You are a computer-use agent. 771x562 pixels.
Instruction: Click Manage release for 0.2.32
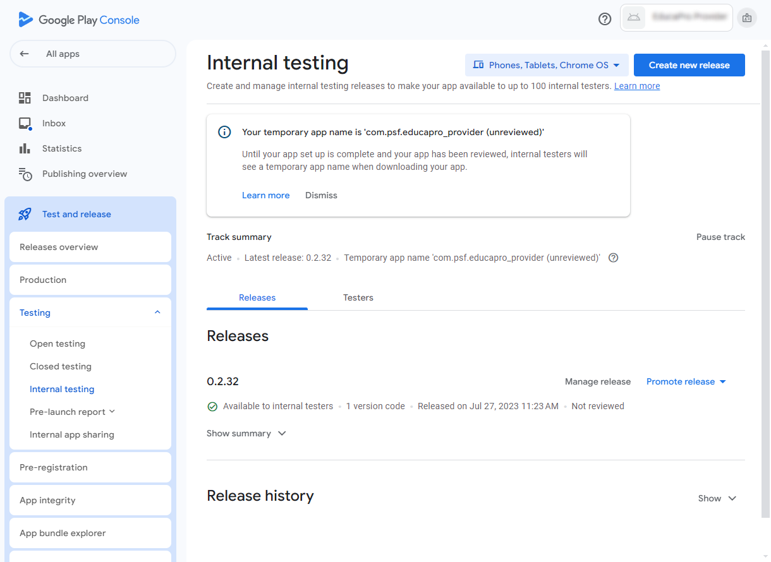coord(598,381)
